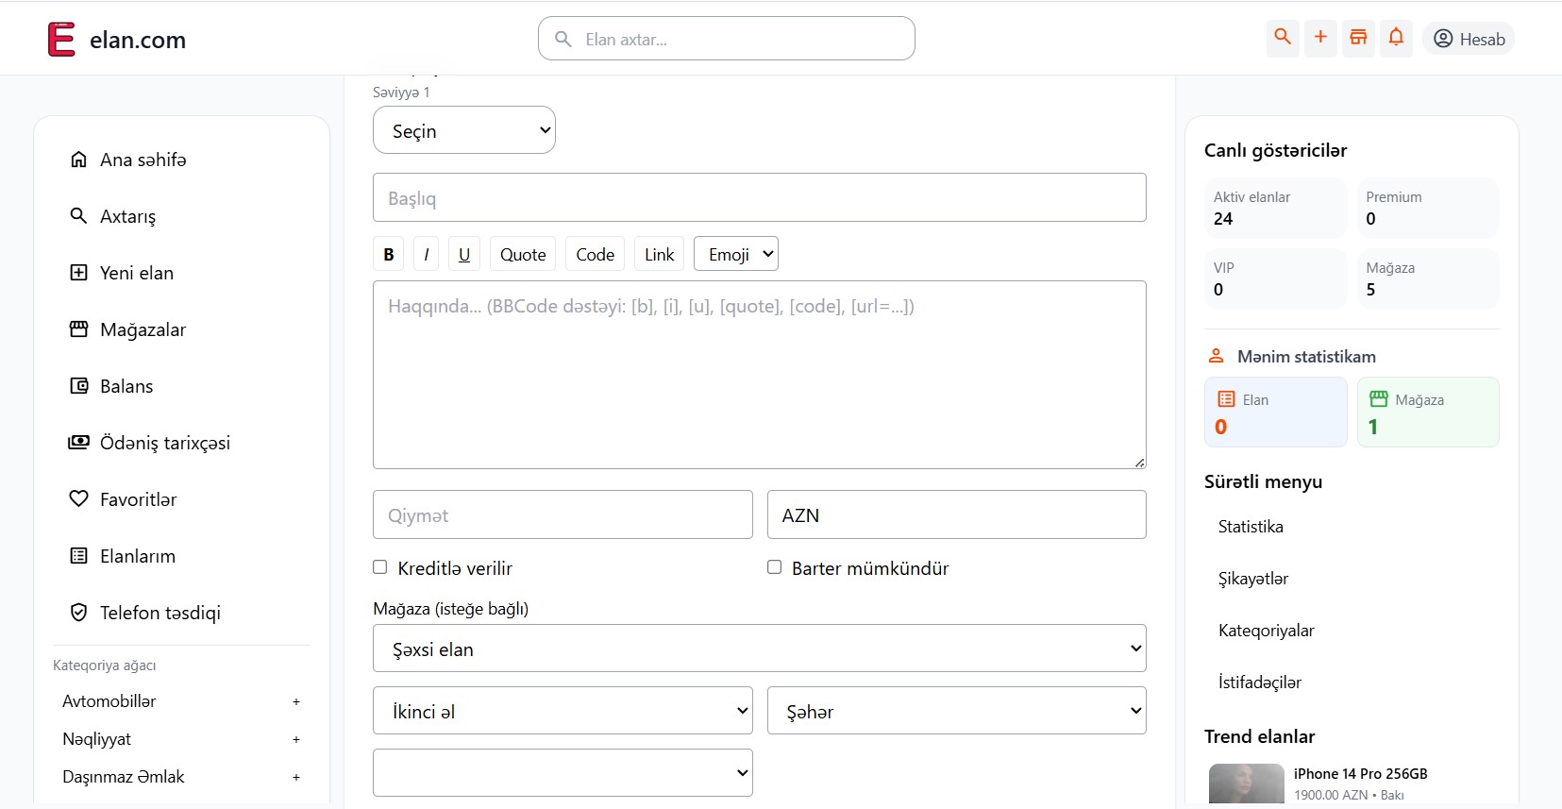Apply italic formatting in editor toolbar
The height and width of the screenshot is (809, 1562).
pos(426,254)
